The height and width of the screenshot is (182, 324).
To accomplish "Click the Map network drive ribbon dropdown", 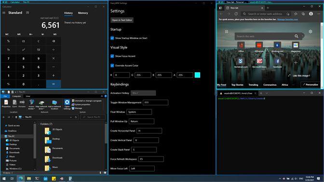I will pyautogui.click(x=41, y=104).
